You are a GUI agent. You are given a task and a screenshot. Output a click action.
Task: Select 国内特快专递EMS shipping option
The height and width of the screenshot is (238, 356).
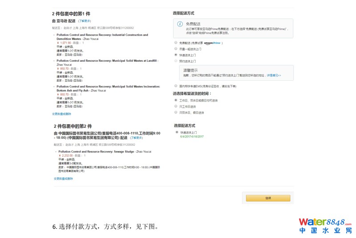(176, 86)
